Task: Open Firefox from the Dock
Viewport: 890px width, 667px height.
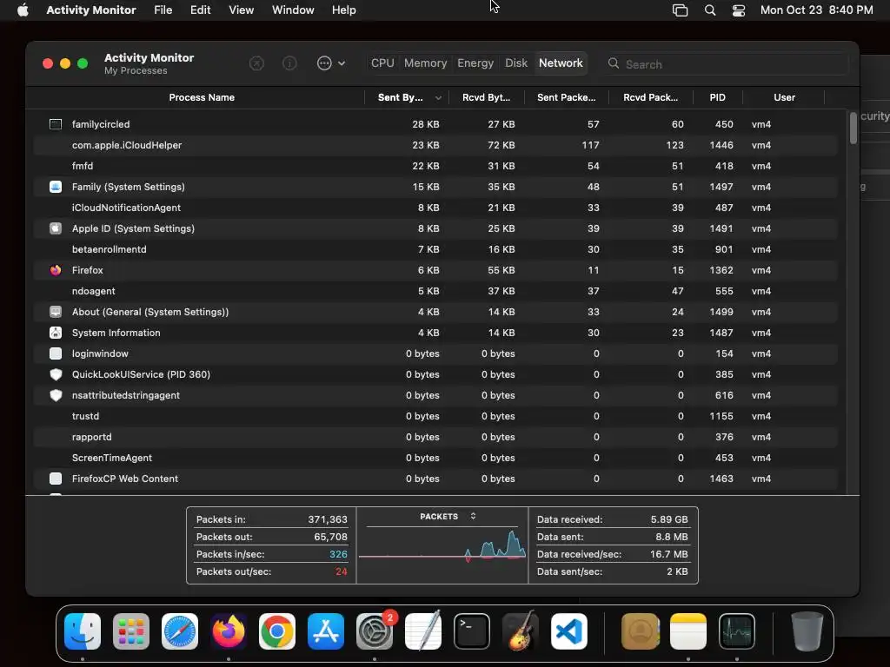Action: click(x=229, y=631)
